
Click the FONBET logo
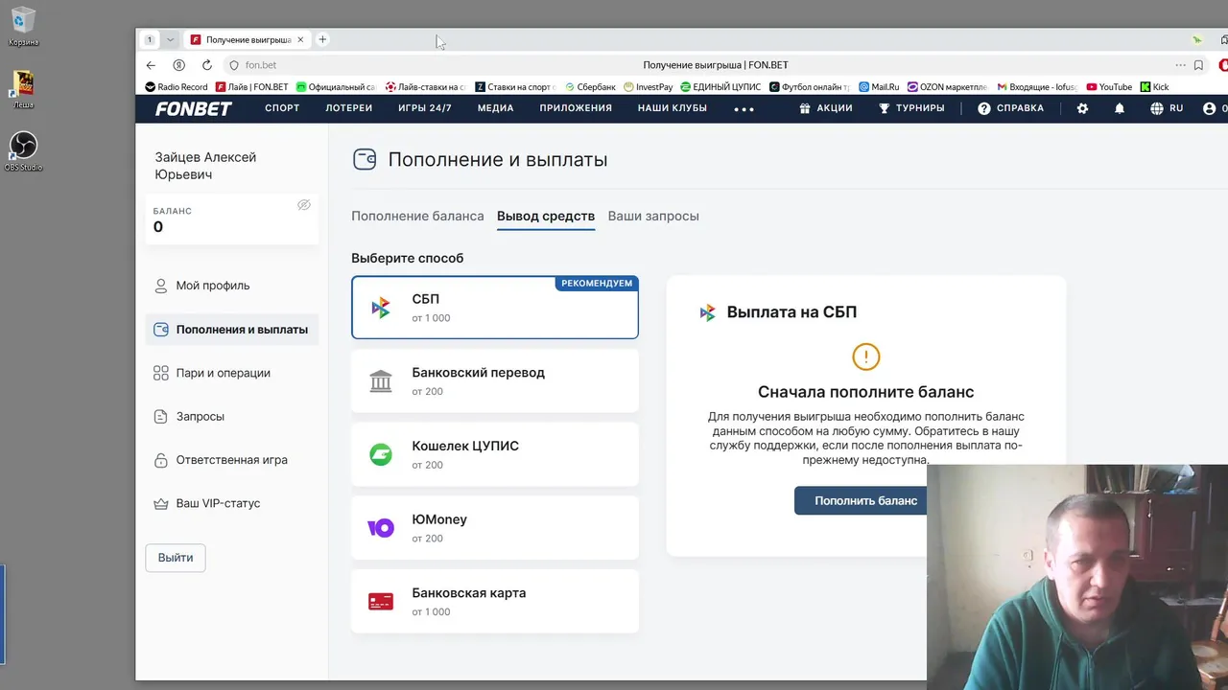click(194, 108)
